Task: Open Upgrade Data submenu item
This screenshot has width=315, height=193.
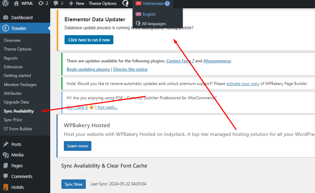Action: 16,102
